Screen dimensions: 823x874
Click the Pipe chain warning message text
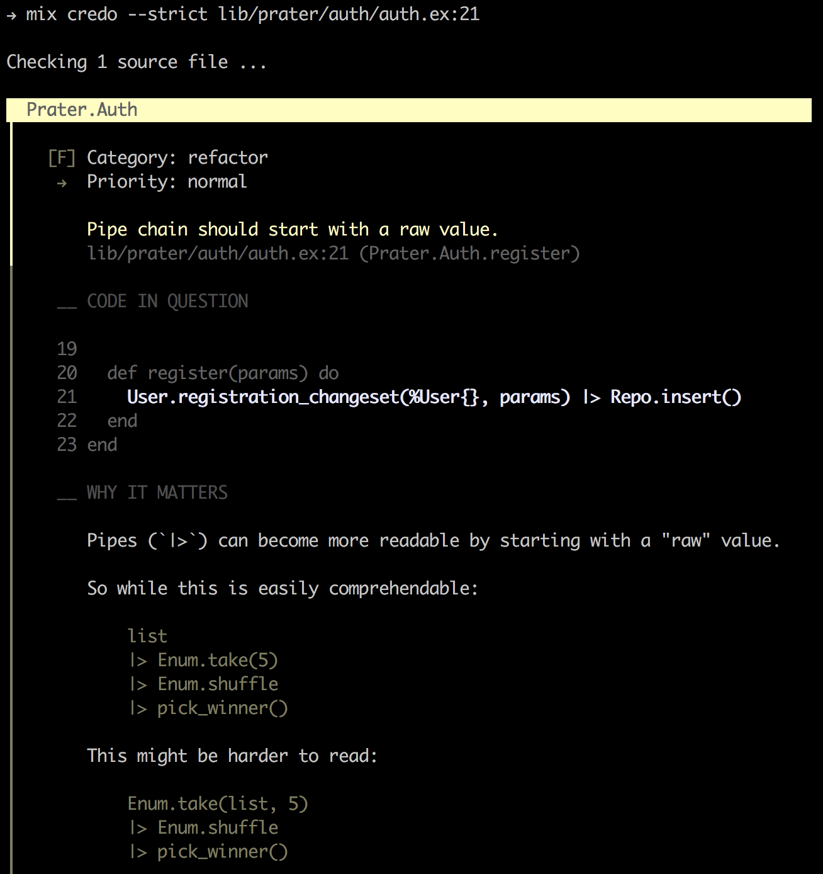[293, 229]
